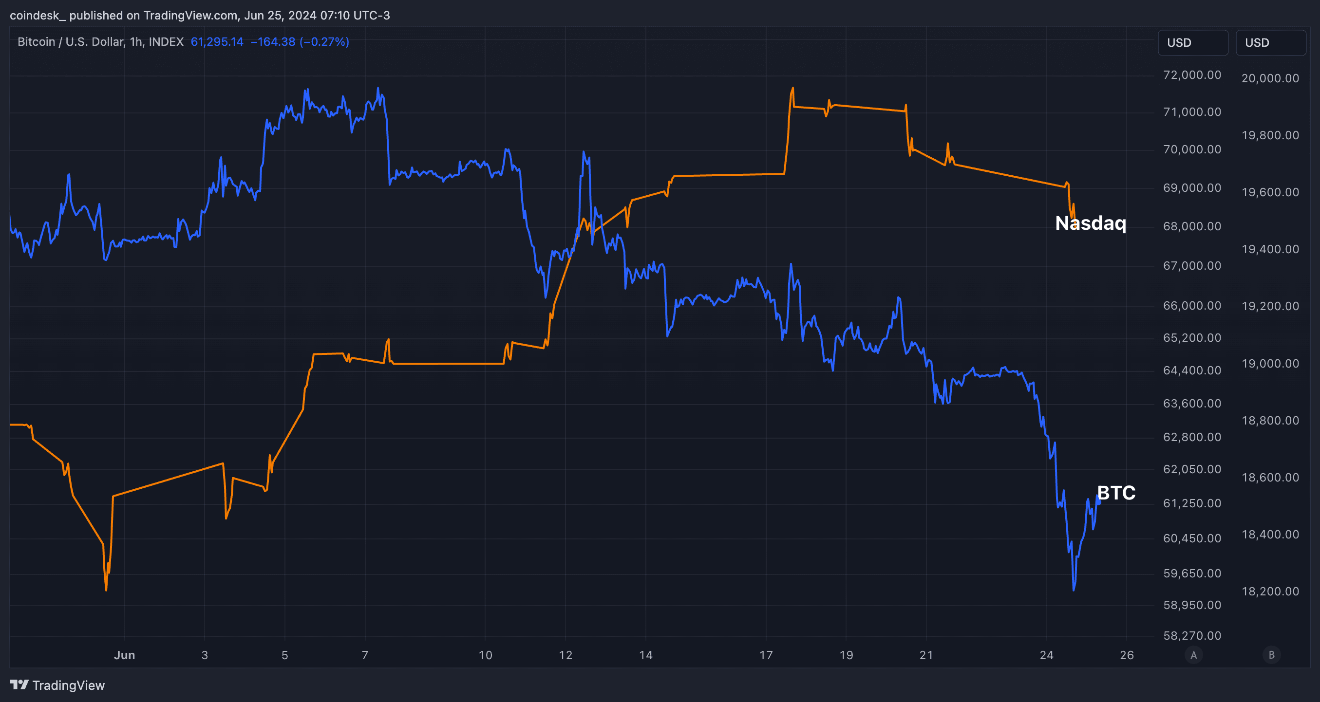This screenshot has height=702, width=1320.
Task: Click the 19,000.00 Nasdaq axis label
Action: point(1270,363)
